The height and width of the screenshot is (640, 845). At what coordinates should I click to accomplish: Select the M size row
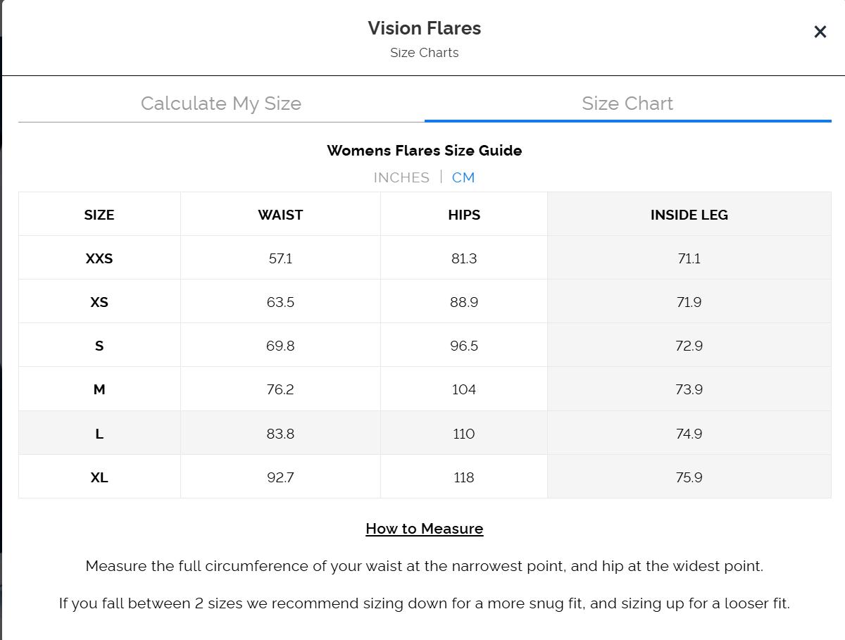pos(99,389)
